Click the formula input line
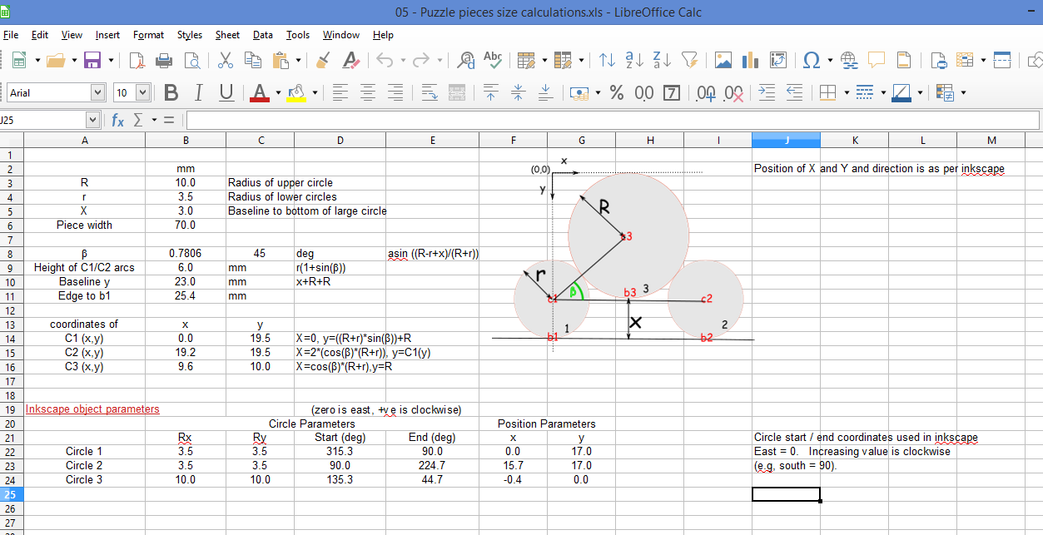1043x535 pixels. click(x=612, y=121)
